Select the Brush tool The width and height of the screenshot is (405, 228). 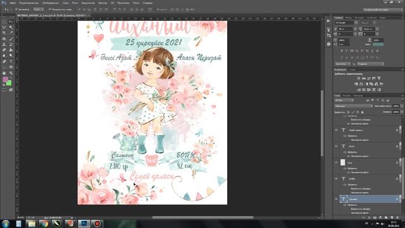point(11,39)
